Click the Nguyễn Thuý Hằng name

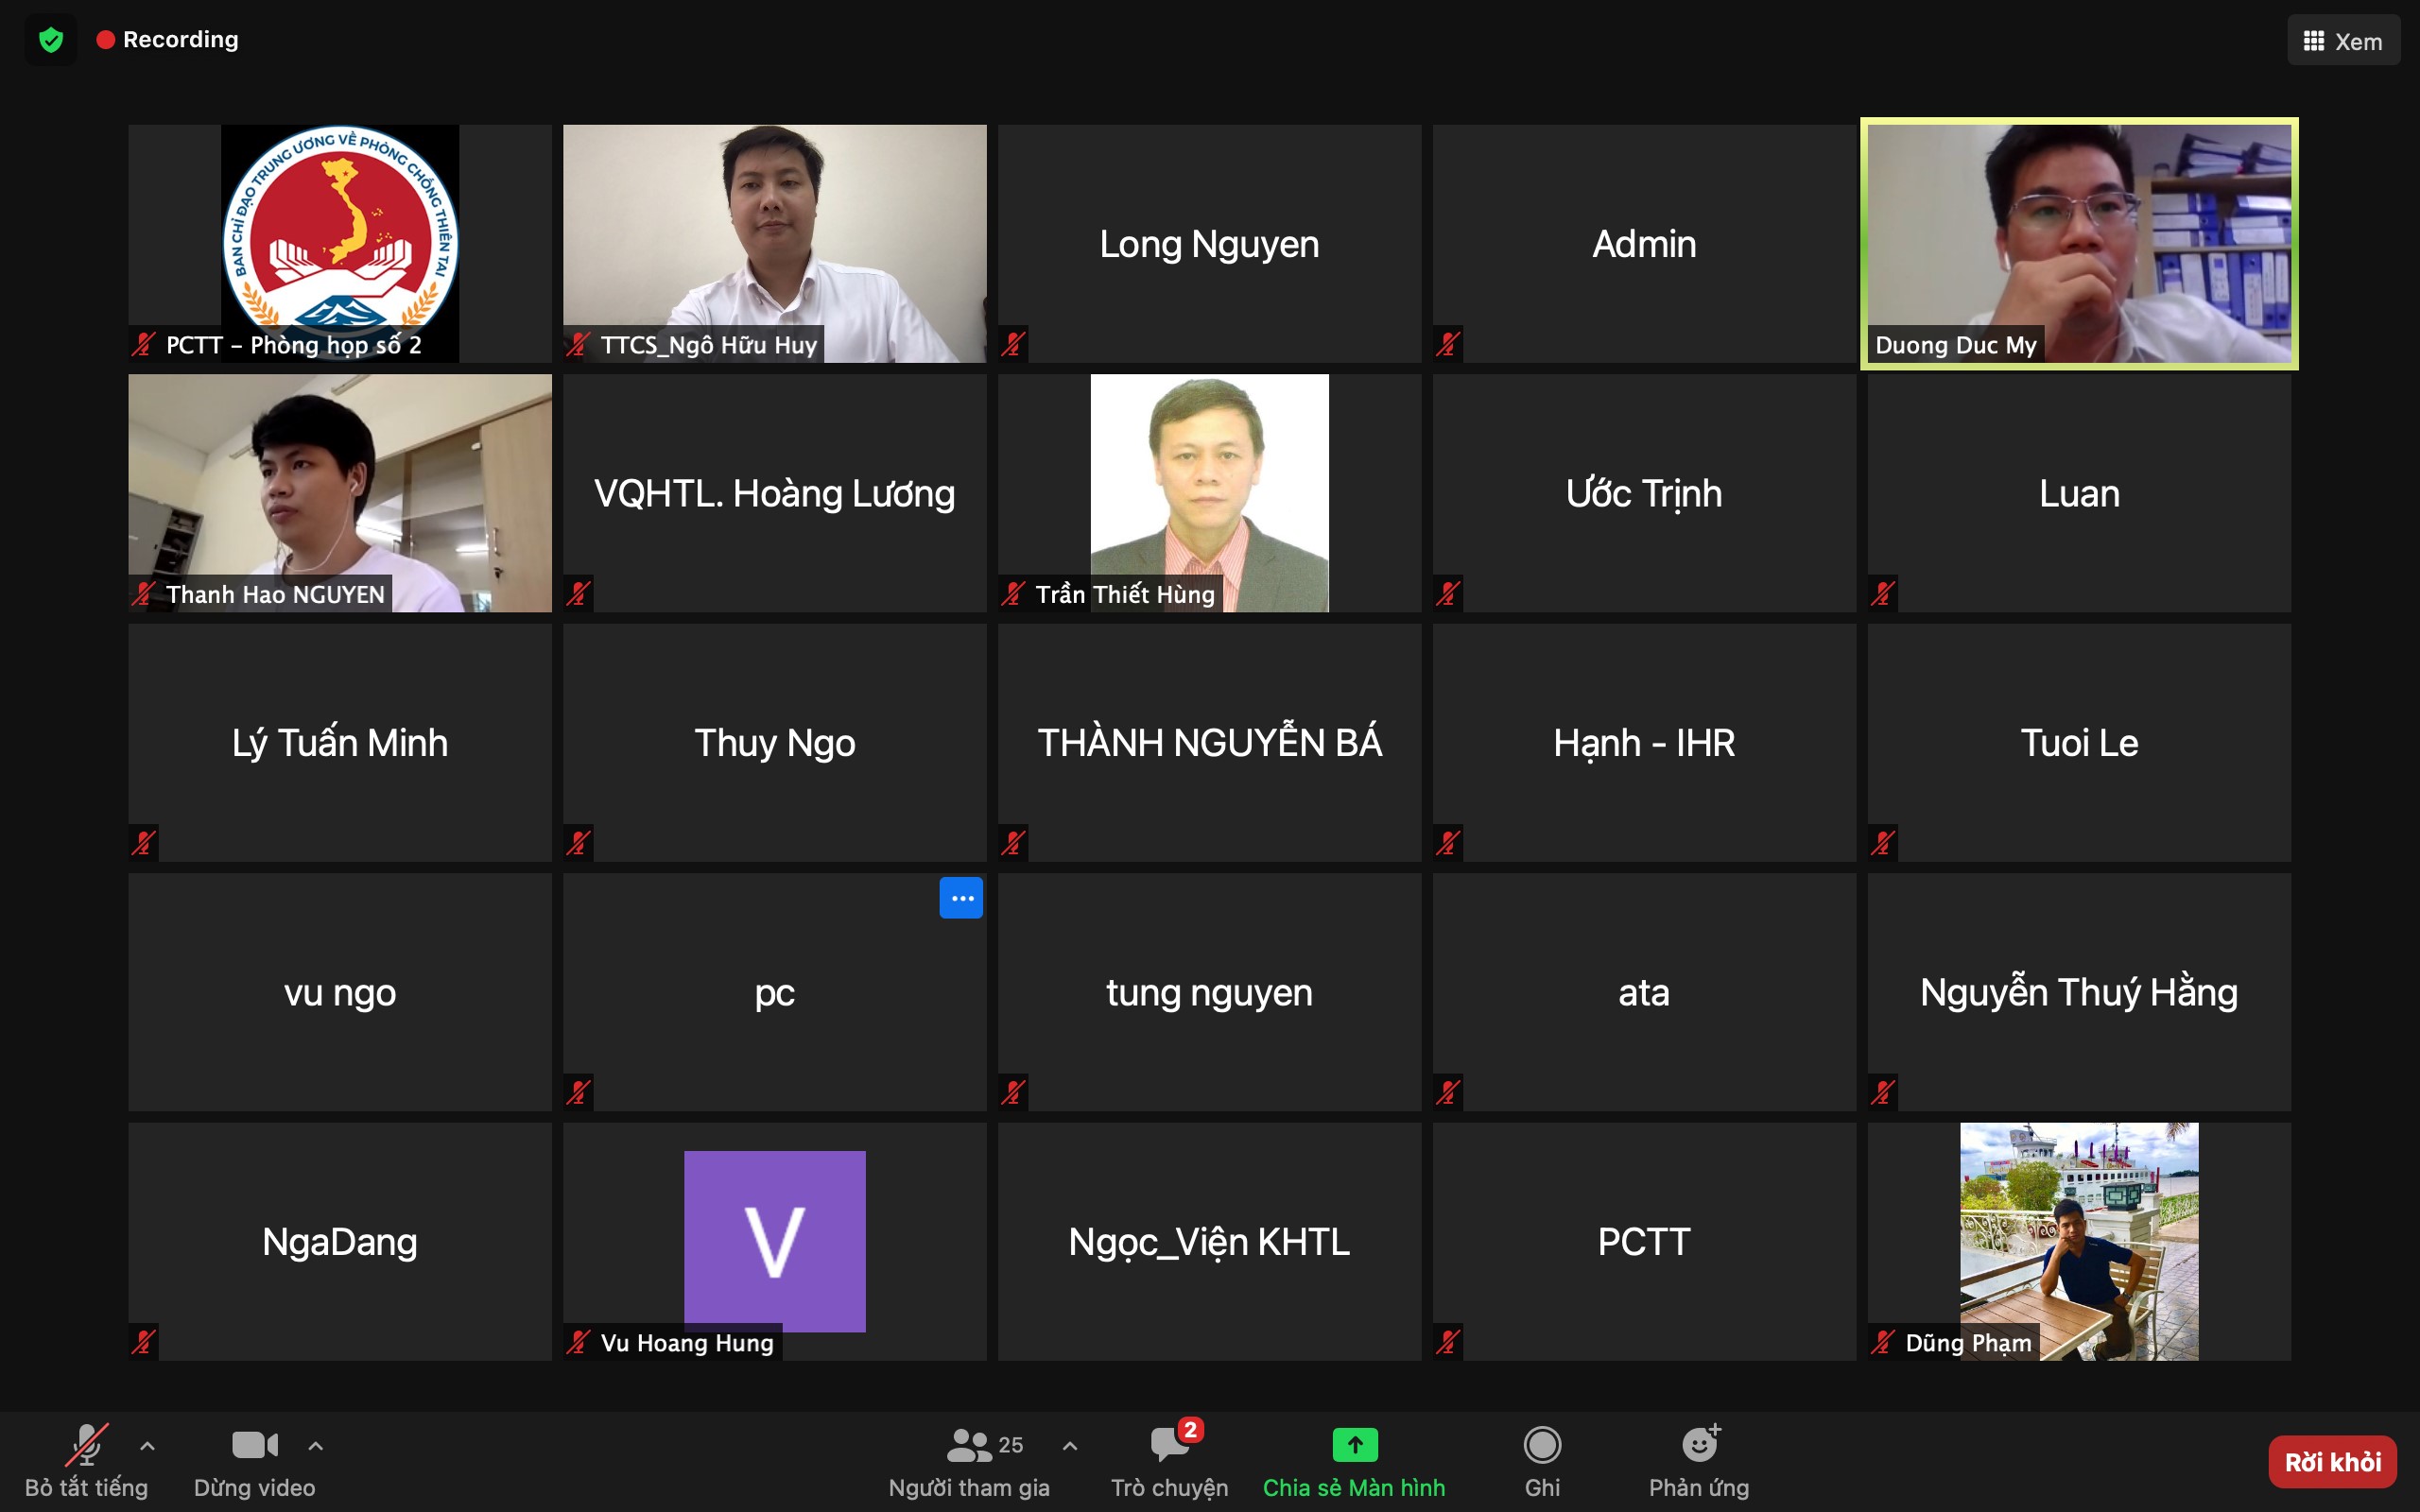click(x=2079, y=992)
